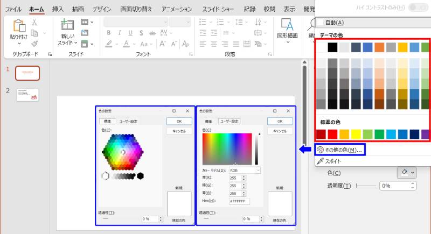Open the Slide Show (スライド ショー) tab

[218, 9]
